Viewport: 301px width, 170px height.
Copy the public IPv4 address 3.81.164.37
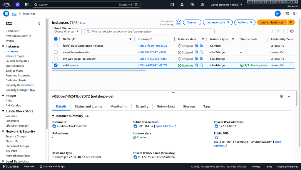pyautogui.click(x=135, y=126)
